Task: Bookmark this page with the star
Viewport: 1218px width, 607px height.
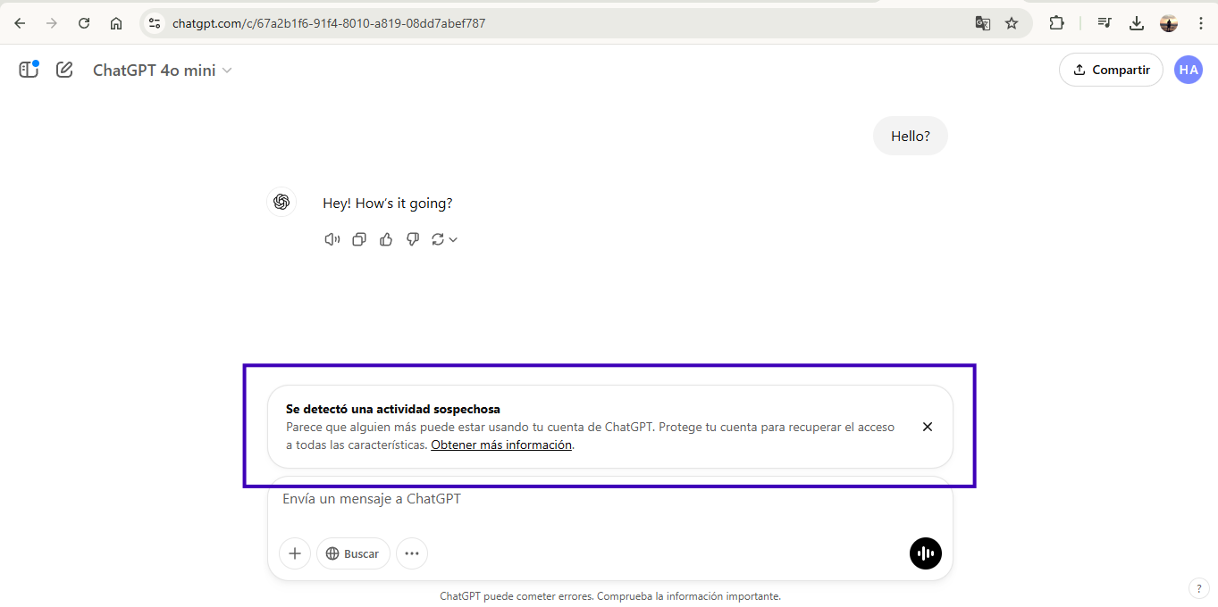Action: 1012,23
